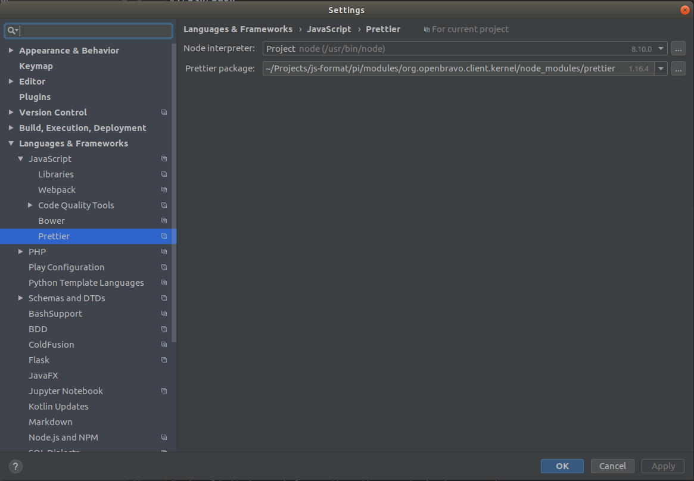Click the project-level icon next to Flask
The image size is (694, 481).
(x=164, y=360)
